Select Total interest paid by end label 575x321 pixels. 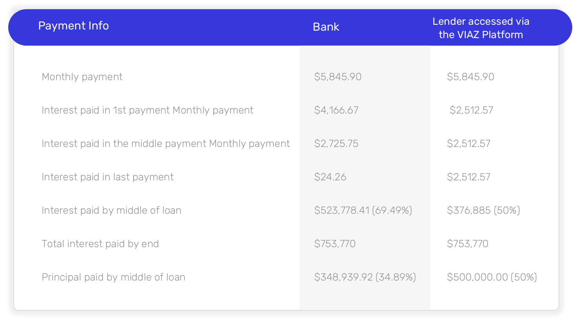pos(100,244)
